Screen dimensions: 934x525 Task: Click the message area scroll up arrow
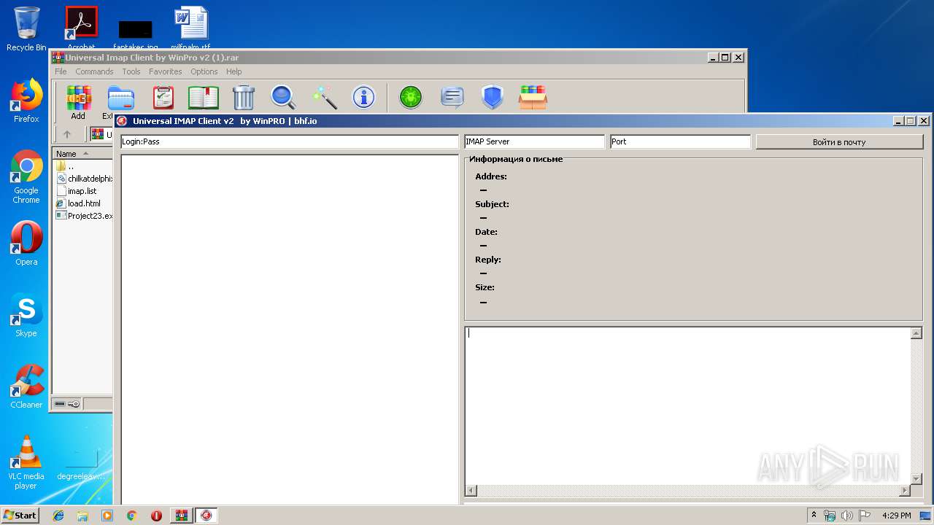tap(916, 333)
